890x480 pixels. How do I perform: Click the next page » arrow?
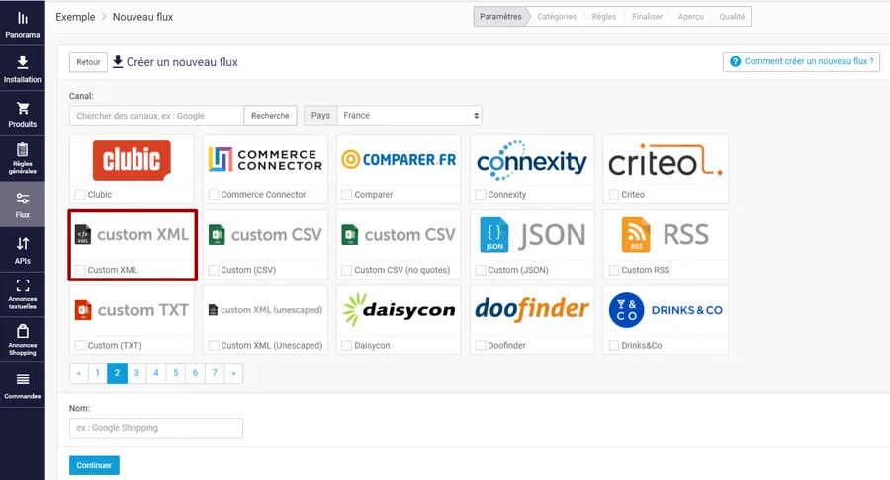point(233,373)
